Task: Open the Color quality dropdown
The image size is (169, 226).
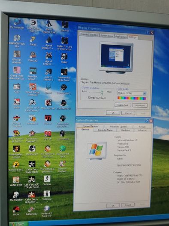Action: coord(132,93)
